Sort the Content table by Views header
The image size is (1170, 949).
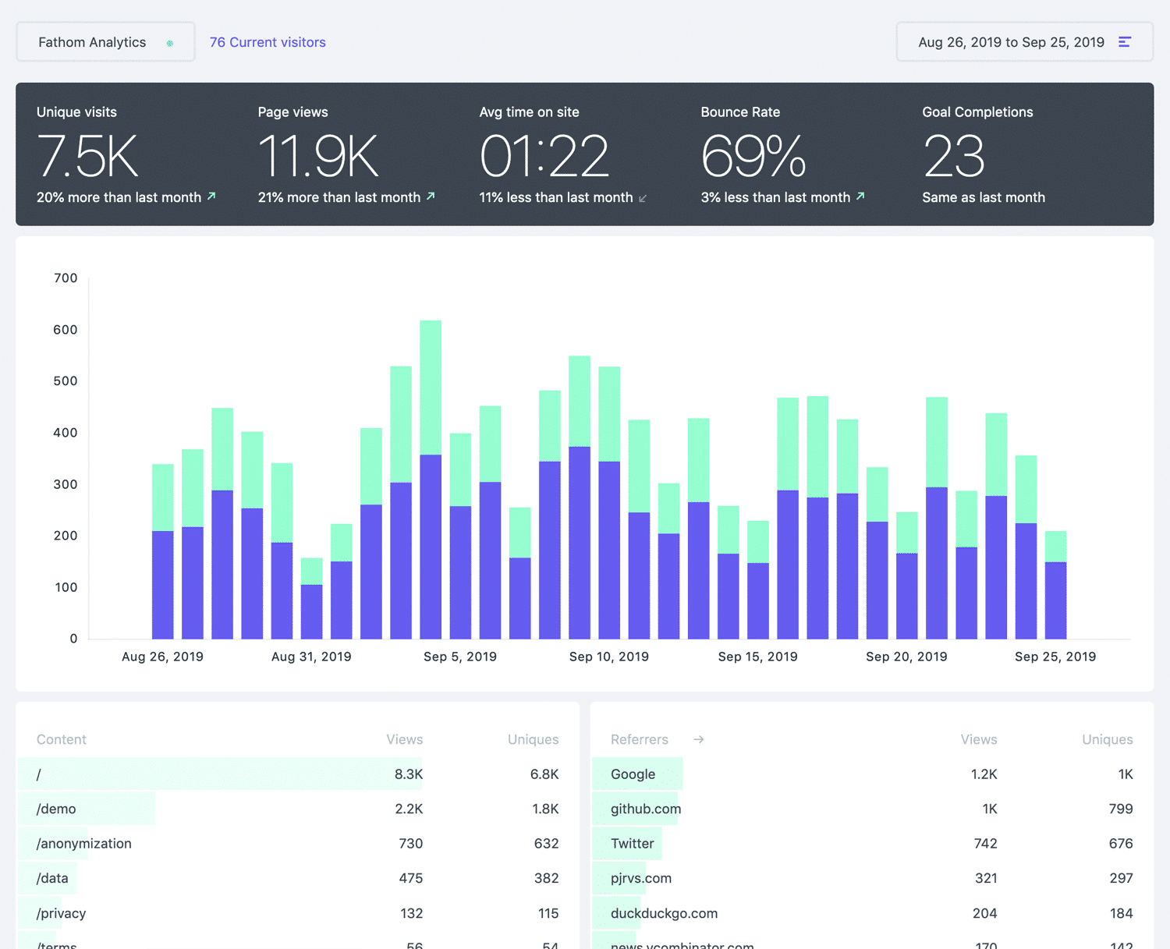click(x=404, y=739)
